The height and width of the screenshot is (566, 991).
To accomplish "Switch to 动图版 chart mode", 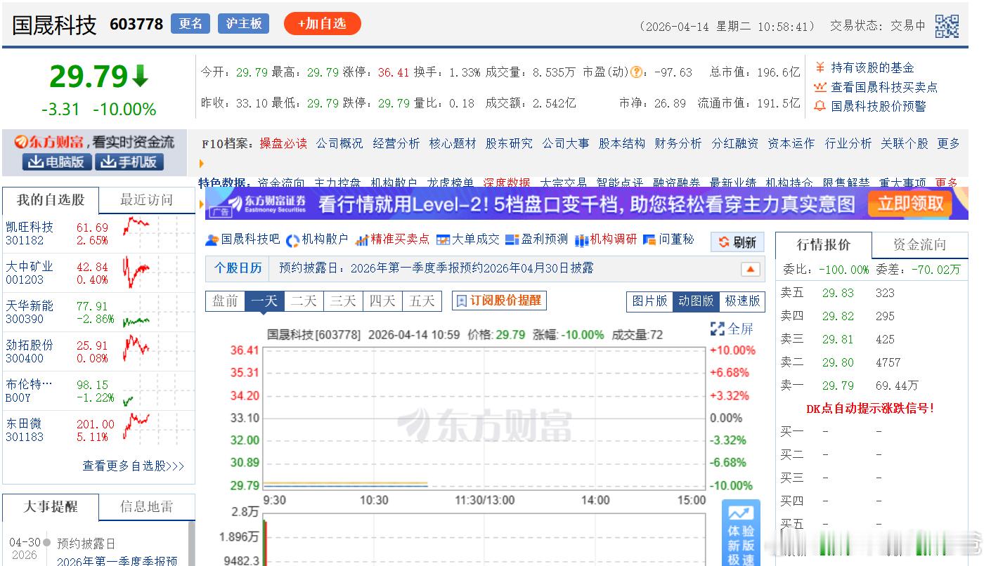I will pos(696,301).
